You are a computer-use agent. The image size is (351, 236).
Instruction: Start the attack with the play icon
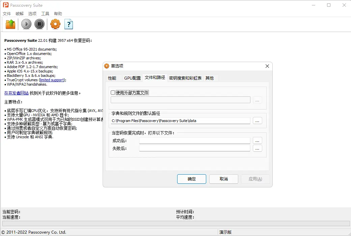click(26, 24)
